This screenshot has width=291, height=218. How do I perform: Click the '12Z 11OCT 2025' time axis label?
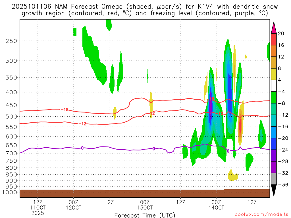click(x=38, y=207)
